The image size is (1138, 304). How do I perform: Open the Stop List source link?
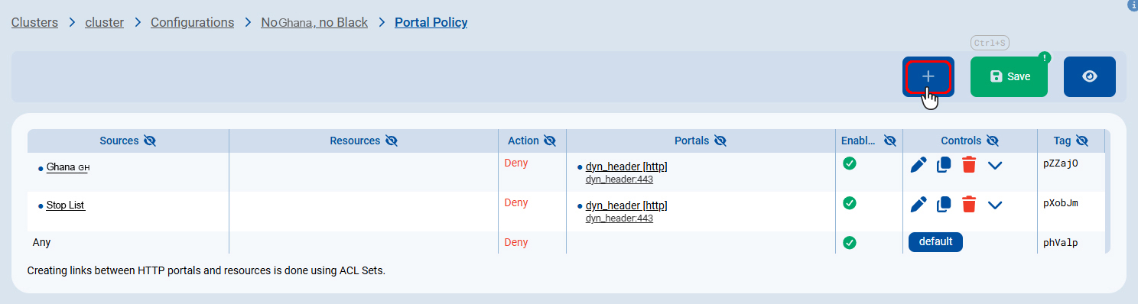tap(65, 205)
